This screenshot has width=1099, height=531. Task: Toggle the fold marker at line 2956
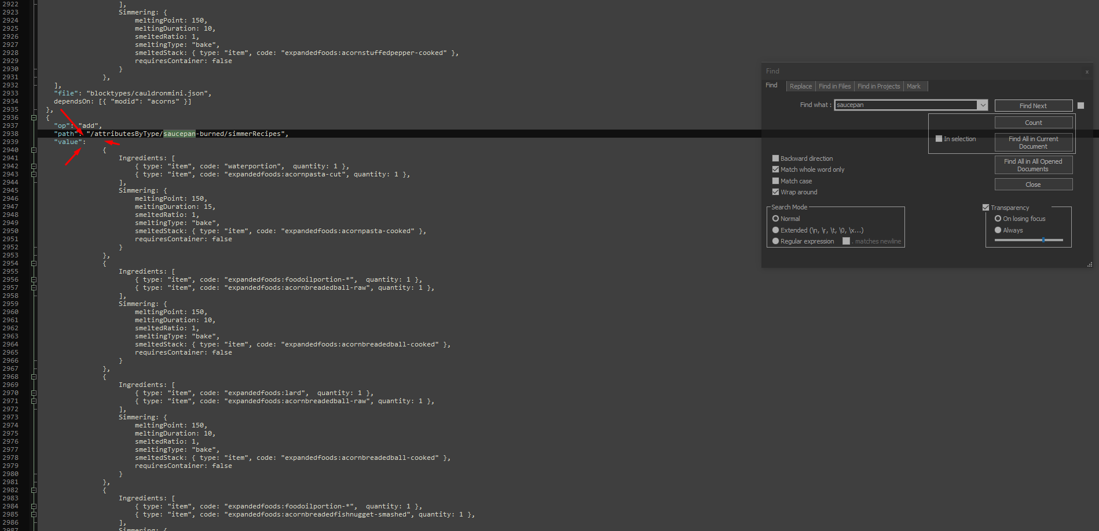point(34,279)
